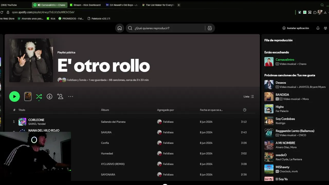Open the browser downloads icon

[x=325, y=12]
